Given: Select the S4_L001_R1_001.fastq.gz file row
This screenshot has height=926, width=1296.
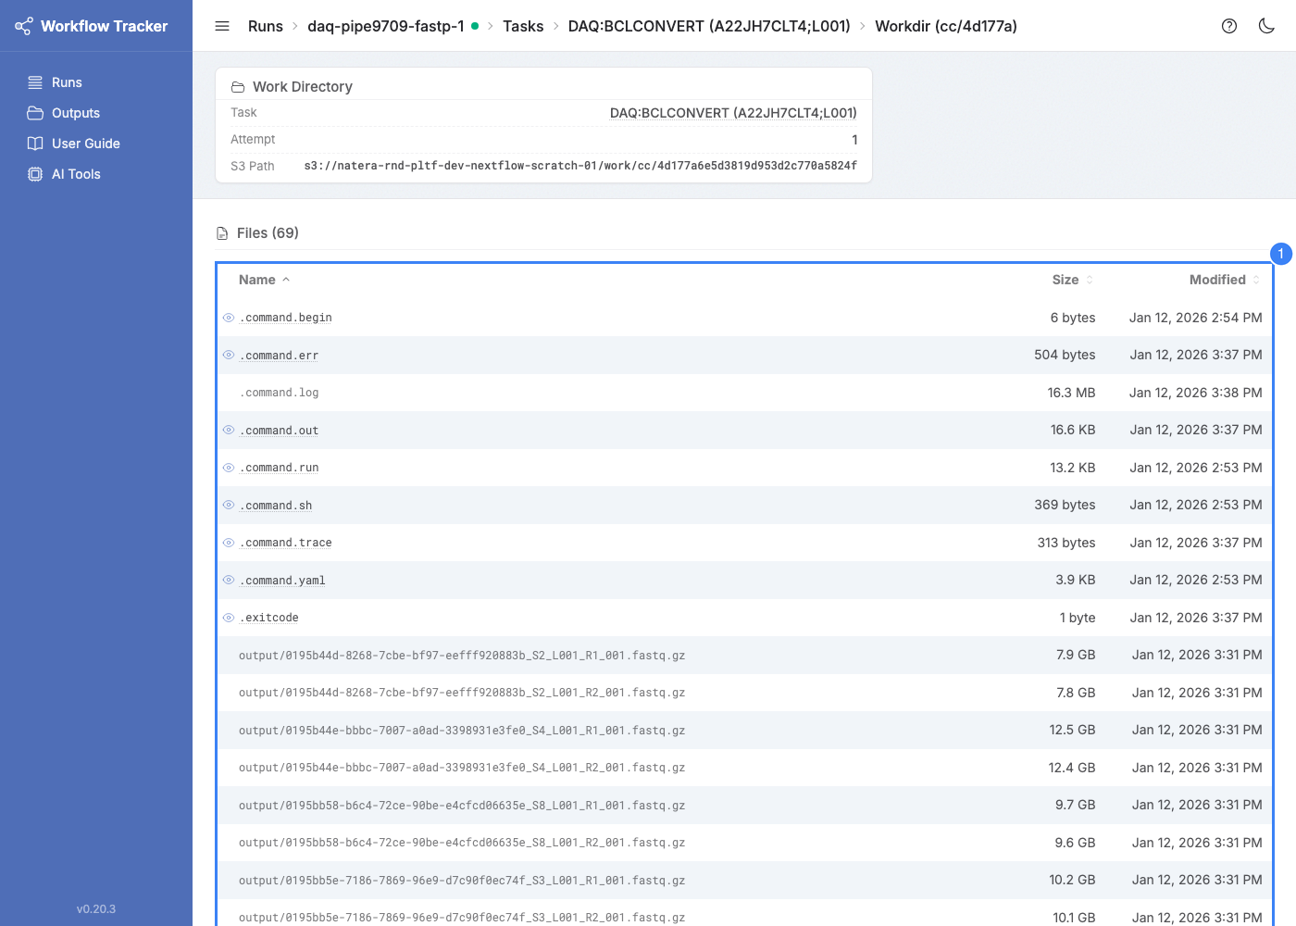Looking at the screenshot, I should click(x=744, y=730).
